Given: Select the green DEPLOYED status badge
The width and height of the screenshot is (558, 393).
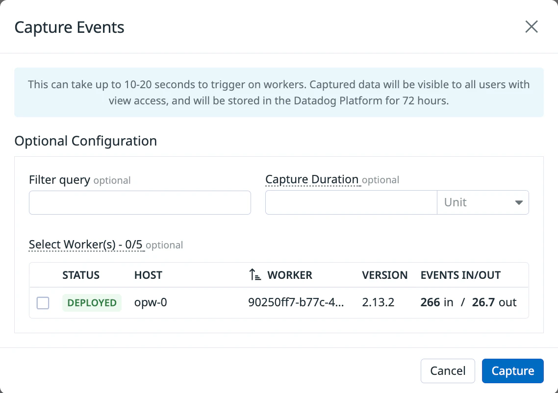Looking at the screenshot, I should [x=92, y=303].
